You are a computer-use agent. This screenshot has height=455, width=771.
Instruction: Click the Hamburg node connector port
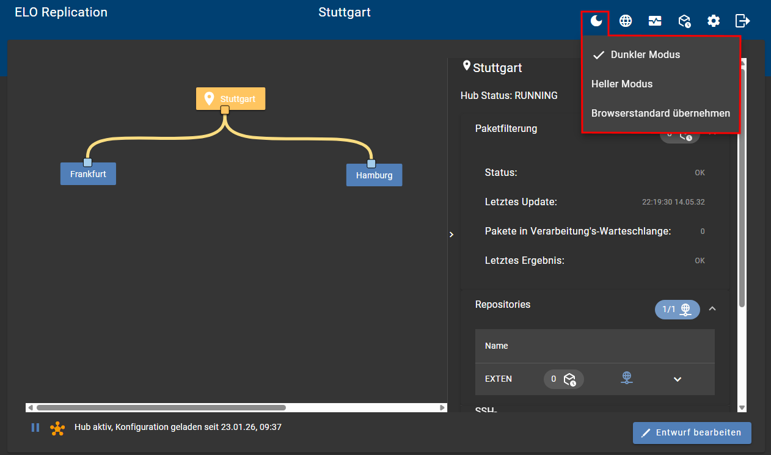click(371, 164)
